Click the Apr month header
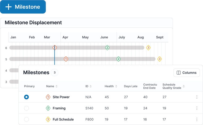This screenshot has height=125, width=203. pos(65,37)
